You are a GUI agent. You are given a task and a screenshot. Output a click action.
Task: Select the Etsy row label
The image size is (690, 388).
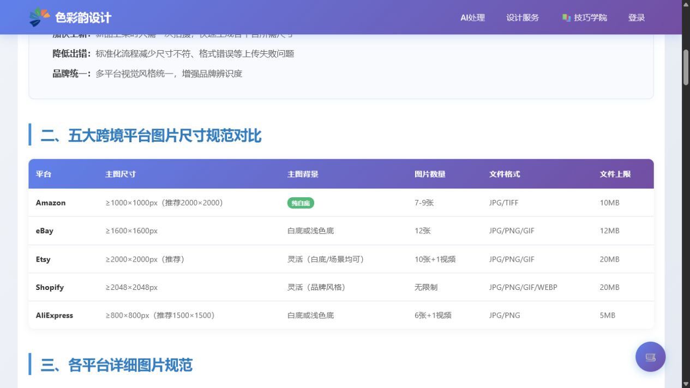point(43,259)
